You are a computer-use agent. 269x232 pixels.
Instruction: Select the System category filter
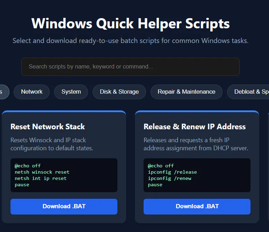(x=71, y=92)
